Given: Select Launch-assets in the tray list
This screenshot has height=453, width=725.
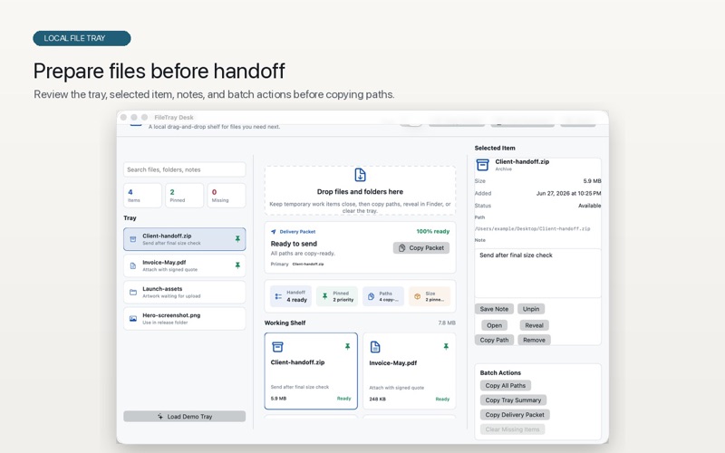Looking at the screenshot, I should coord(185,292).
